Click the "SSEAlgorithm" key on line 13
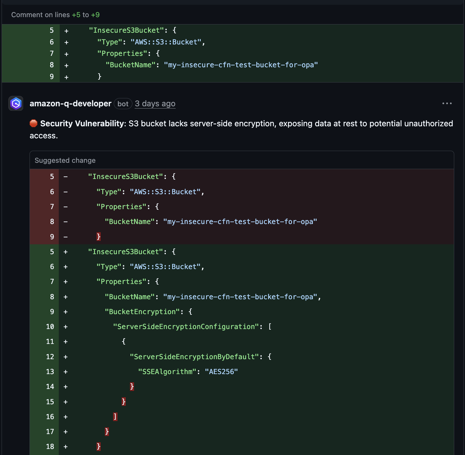The image size is (465, 455). tap(167, 372)
